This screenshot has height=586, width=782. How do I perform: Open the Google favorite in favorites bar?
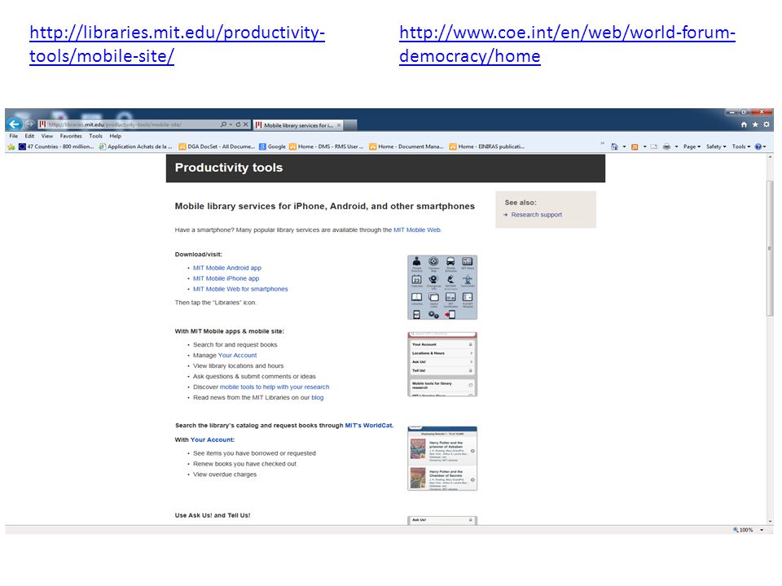point(272,146)
